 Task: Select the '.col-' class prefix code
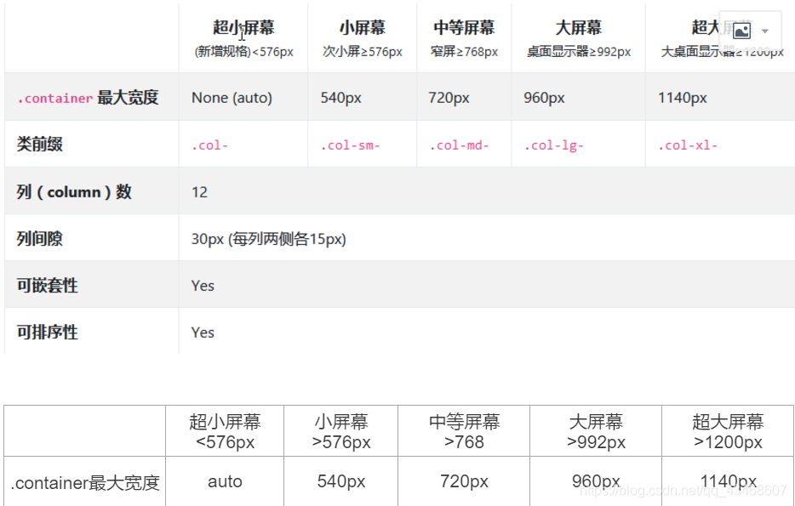210,145
